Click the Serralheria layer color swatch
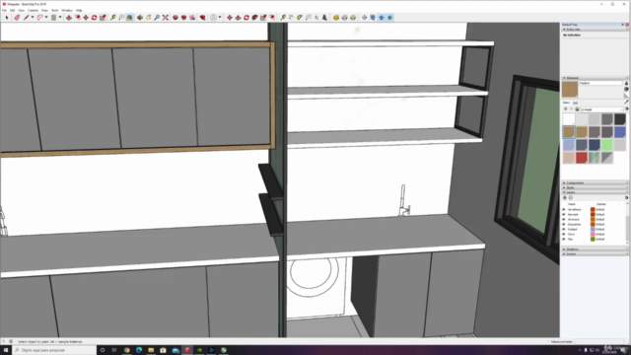Screen dimensions: 631x355 coord(593,209)
